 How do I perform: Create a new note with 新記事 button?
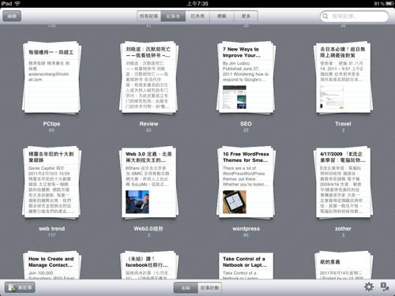(21, 287)
